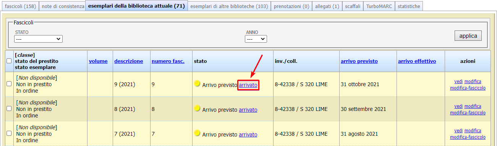
Task: Click modifica-fascicolo for issue 8
Action: coord(468,112)
